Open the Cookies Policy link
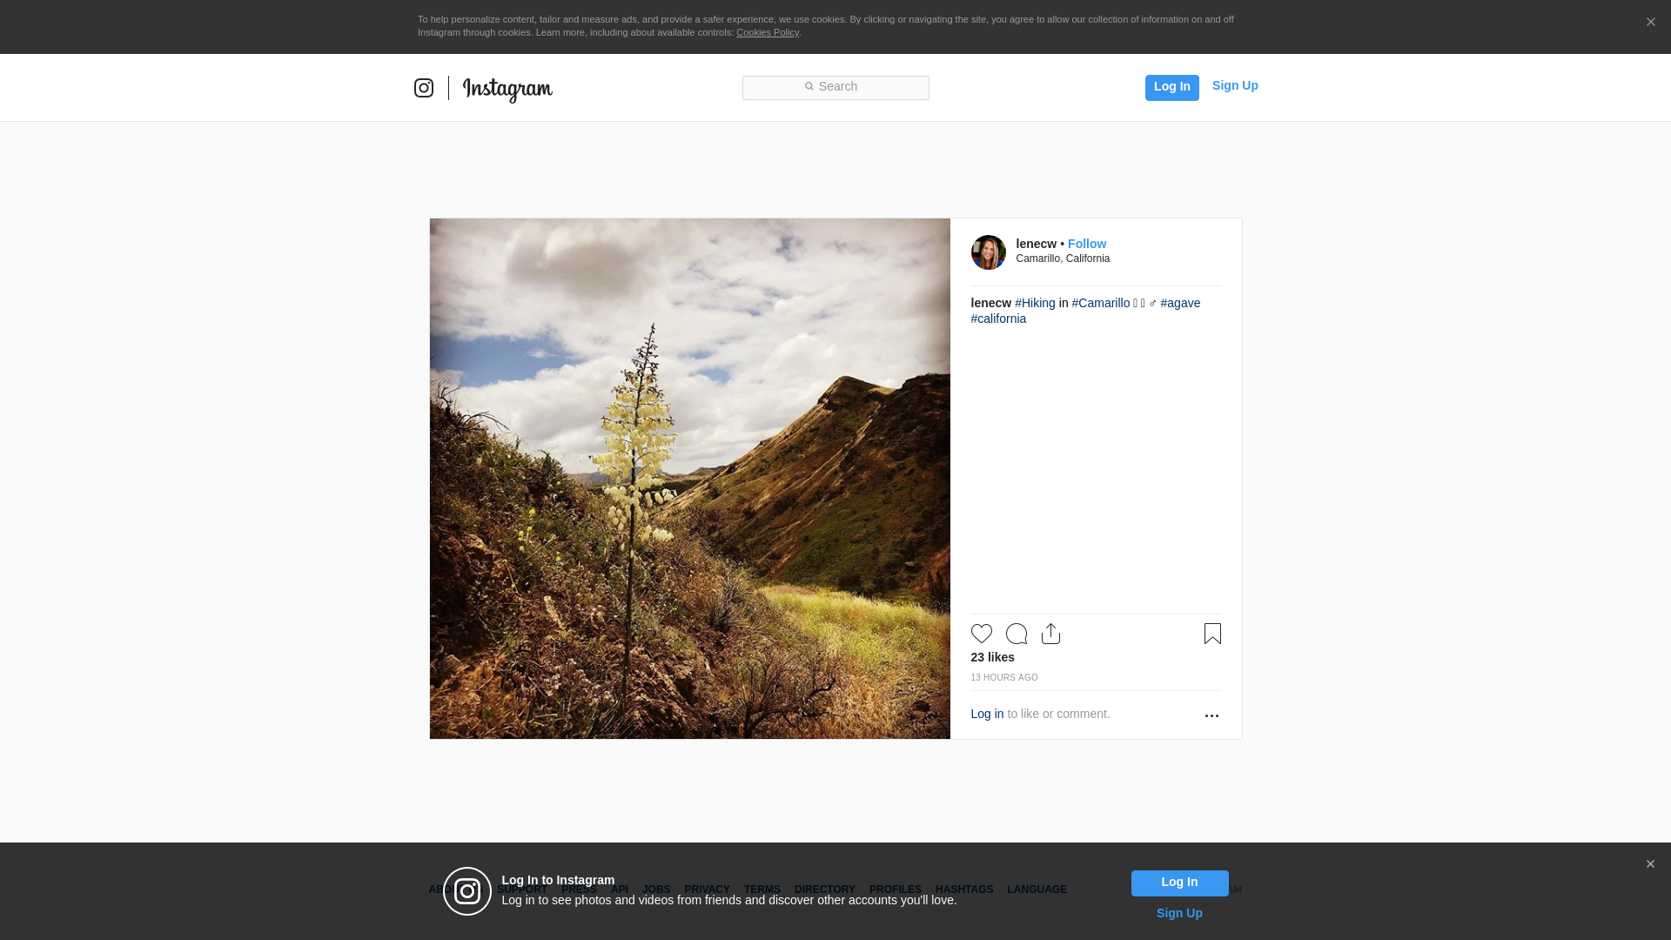 coord(768,32)
